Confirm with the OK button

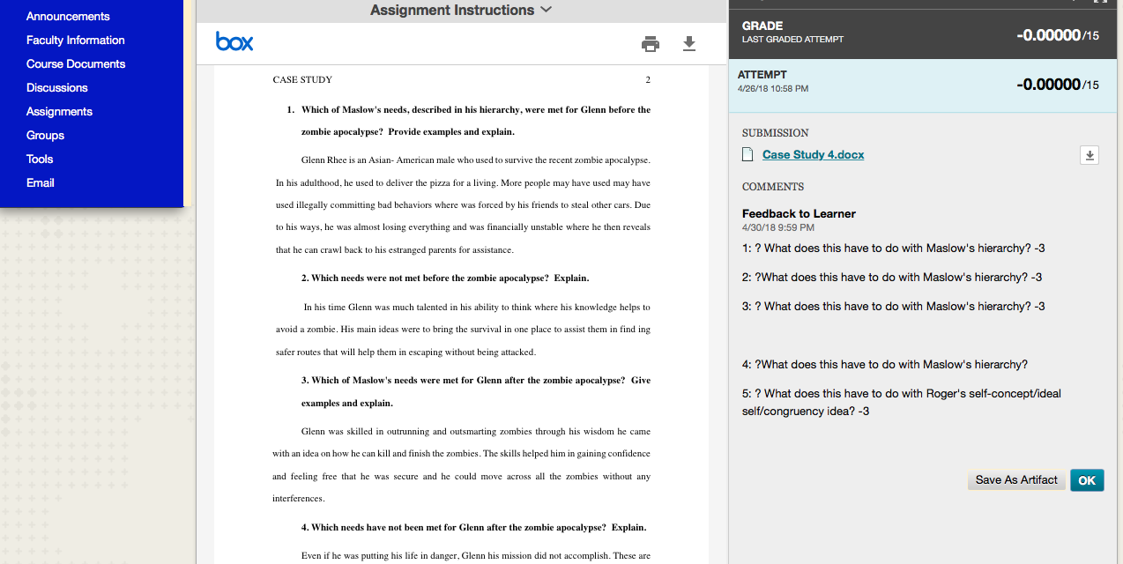(1087, 479)
